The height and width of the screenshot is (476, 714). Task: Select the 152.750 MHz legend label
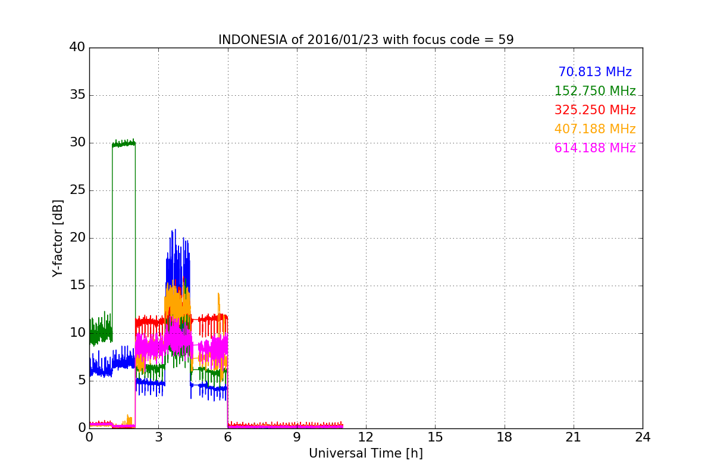coord(595,91)
